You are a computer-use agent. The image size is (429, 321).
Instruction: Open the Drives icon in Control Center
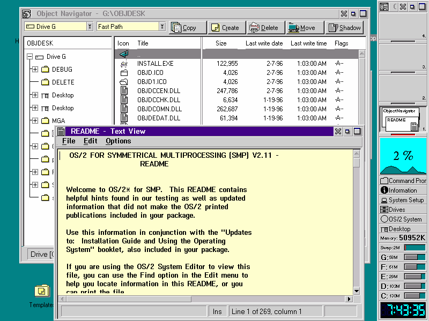click(384, 210)
